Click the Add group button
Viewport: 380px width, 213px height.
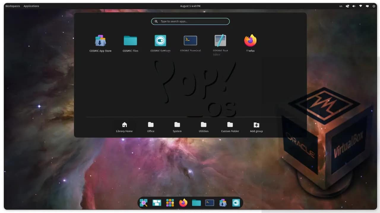point(256,127)
